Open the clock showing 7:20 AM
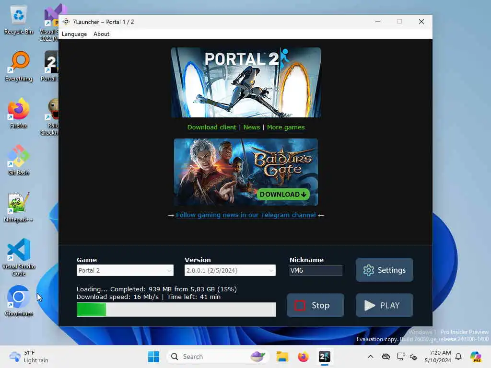Viewport: 491px width, 368px height. [438, 356]
